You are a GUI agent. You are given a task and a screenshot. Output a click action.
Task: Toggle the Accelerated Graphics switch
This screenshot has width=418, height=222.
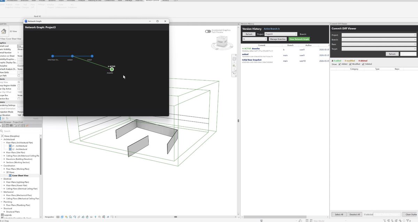click(x=208, y=31)
